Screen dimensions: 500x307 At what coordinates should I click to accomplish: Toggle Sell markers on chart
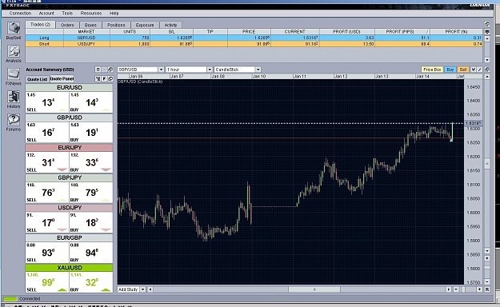463,70
